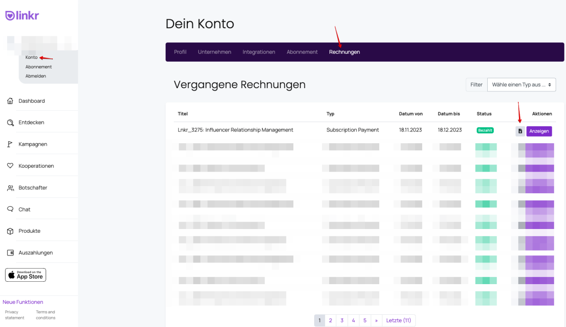Open the invoice type filter dropdown
566x327 pixels.
[x=521, y=85]
